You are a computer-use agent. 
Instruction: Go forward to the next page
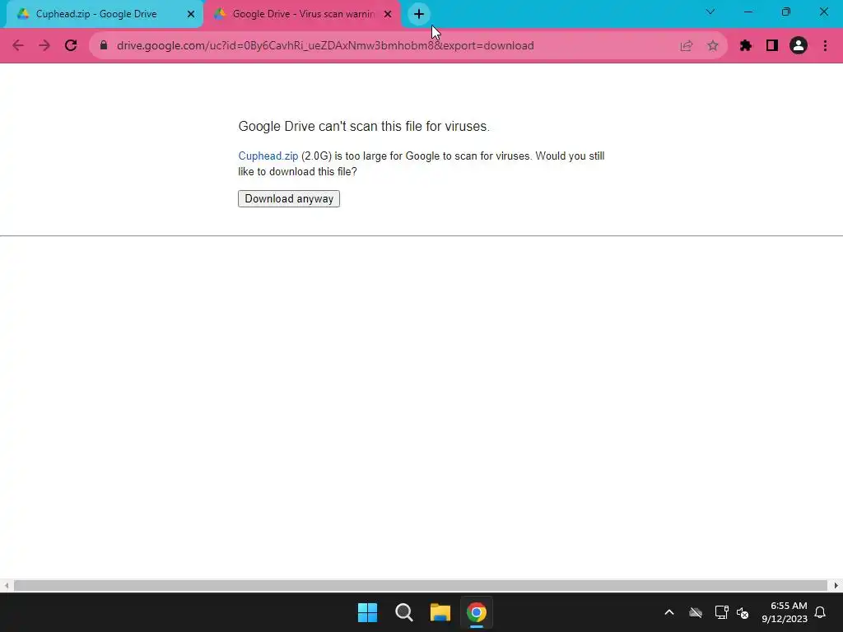click(x=44, y=46)
